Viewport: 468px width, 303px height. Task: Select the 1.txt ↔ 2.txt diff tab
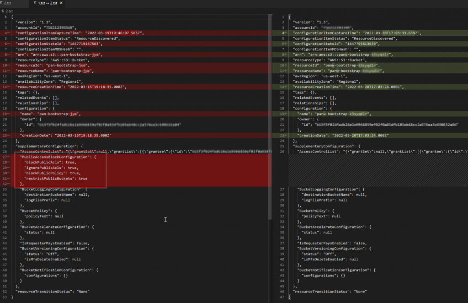[x=48, y=3]
